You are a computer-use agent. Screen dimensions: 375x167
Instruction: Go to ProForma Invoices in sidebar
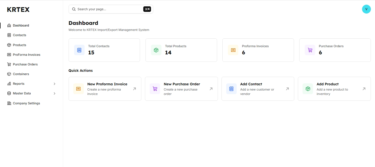pyautogui.click(x=26, y=55)
